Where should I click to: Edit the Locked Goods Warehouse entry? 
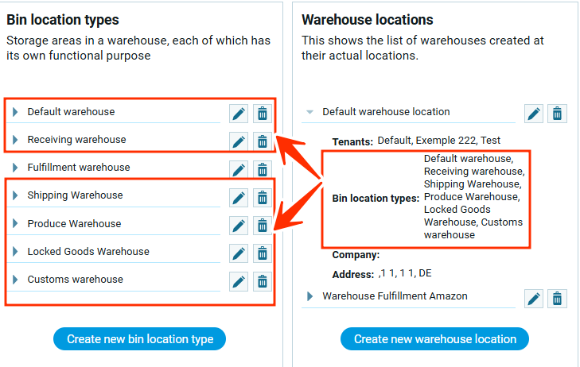(x=238, y=253)
